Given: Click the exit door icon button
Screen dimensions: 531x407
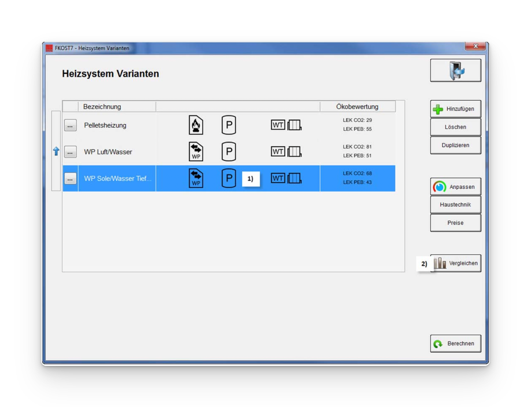Looking at the screenshot, I should pyautogui.click(x=455, y=71).
